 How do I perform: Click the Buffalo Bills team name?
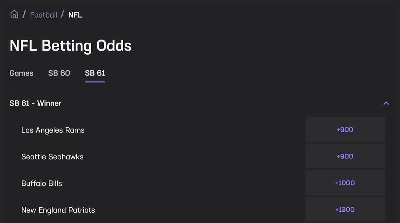(x=41, y=183)
